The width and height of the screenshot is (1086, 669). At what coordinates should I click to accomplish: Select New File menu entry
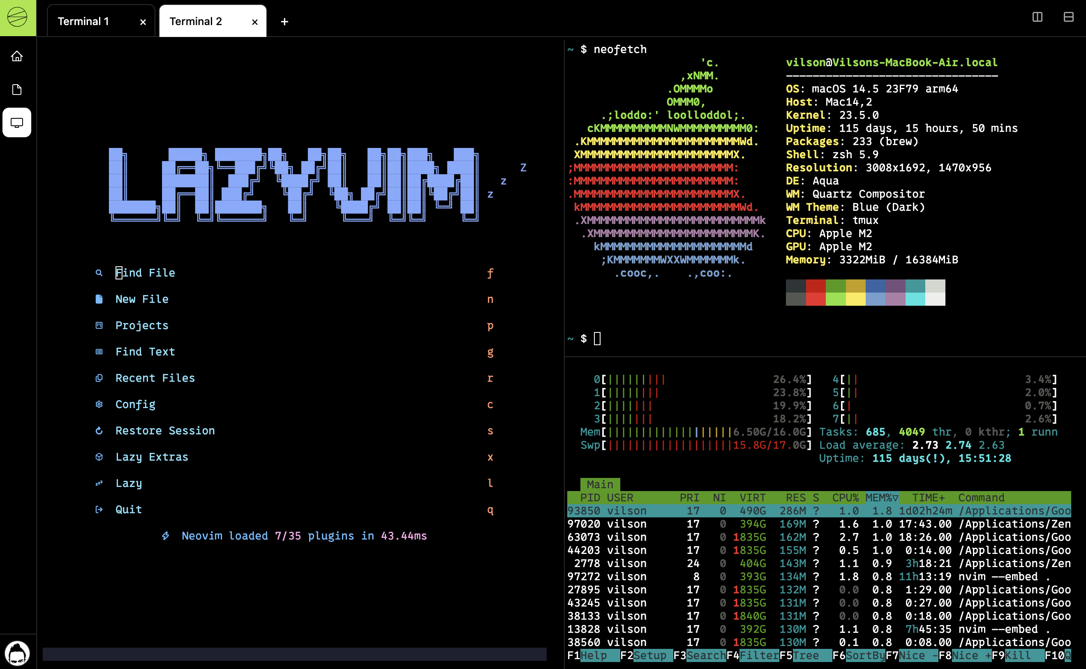(x=142, y=299)
